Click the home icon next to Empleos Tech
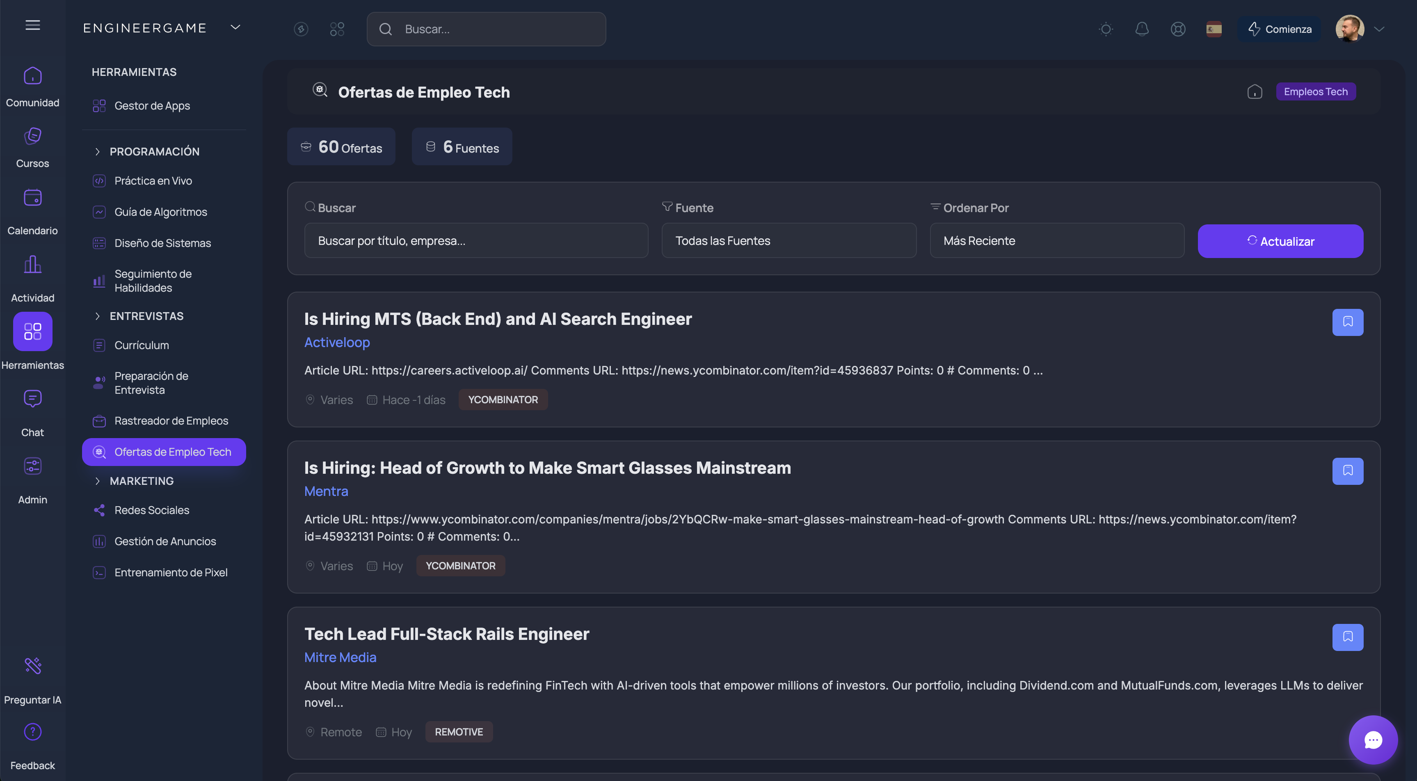 (1255, 92)
